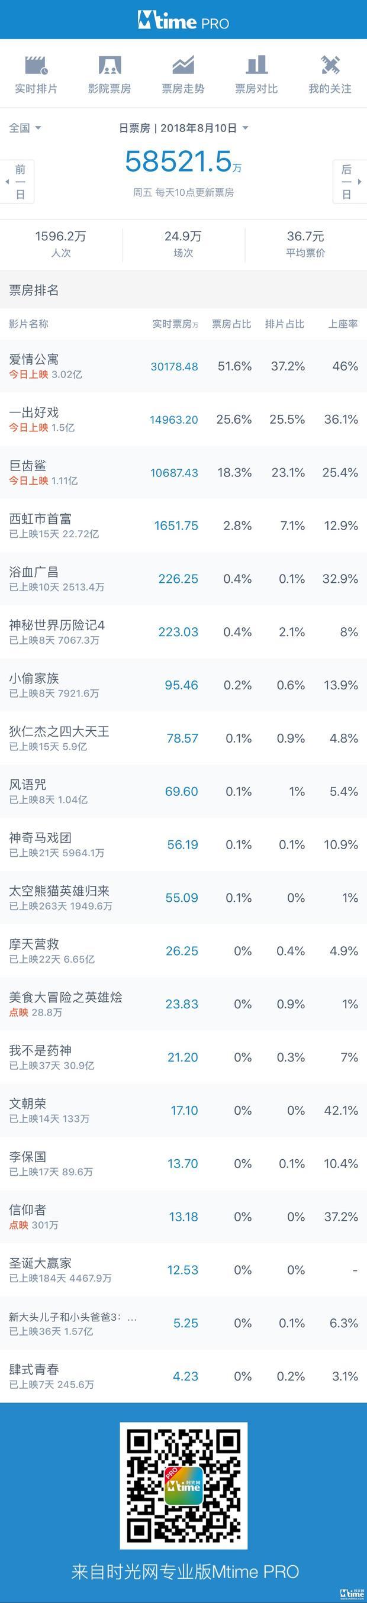Open the 肆式青春 movie row

pyautogui.click(x=183, y=1376)
